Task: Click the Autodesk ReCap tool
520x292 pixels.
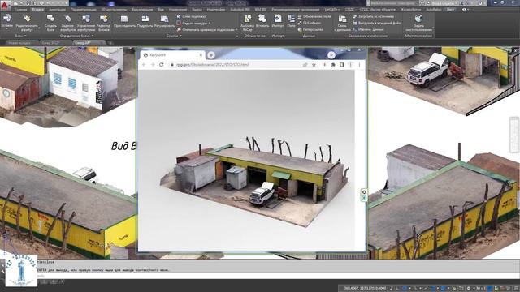Action: [x=247, y=23]
